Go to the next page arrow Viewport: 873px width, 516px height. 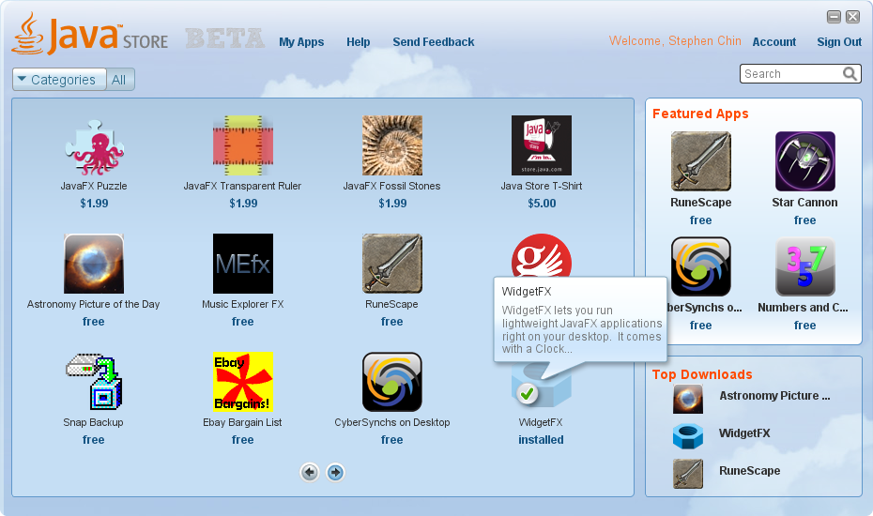coord(335,473)
